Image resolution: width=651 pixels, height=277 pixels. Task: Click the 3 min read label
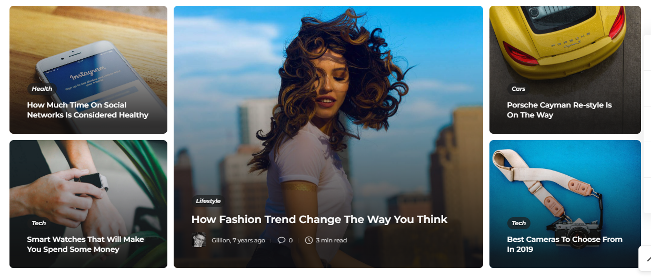coord(332,240)
